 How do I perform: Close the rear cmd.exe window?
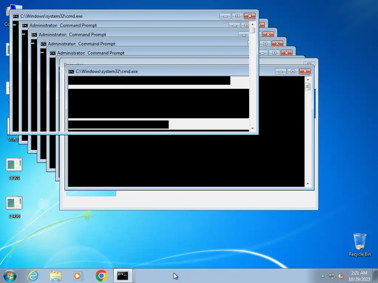pyautogui.click(x=305, y=71)
